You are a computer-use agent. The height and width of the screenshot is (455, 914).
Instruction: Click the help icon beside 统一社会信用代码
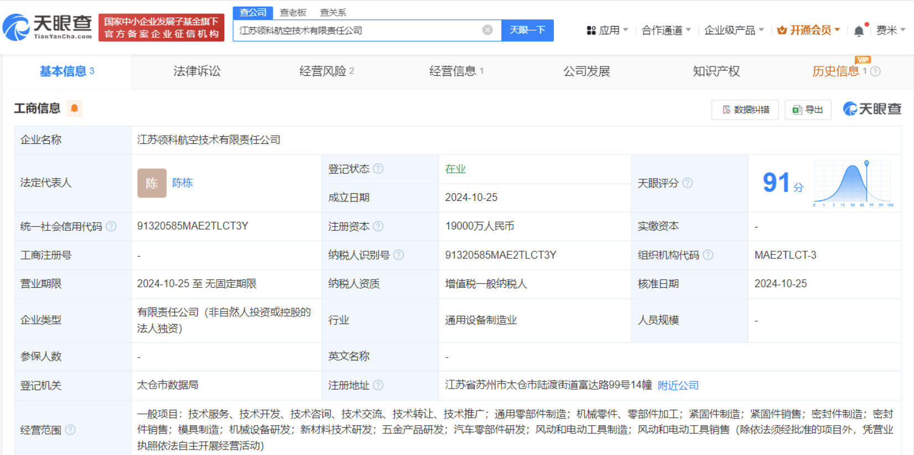(111, 226)
